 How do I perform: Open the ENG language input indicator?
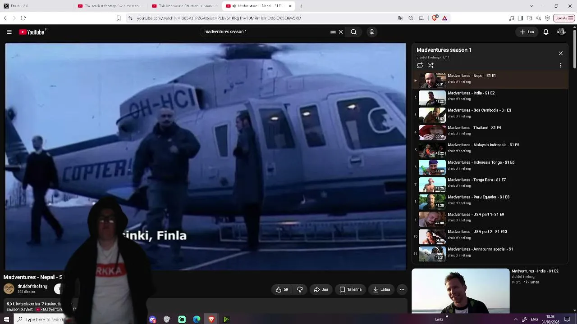[534, 319]
